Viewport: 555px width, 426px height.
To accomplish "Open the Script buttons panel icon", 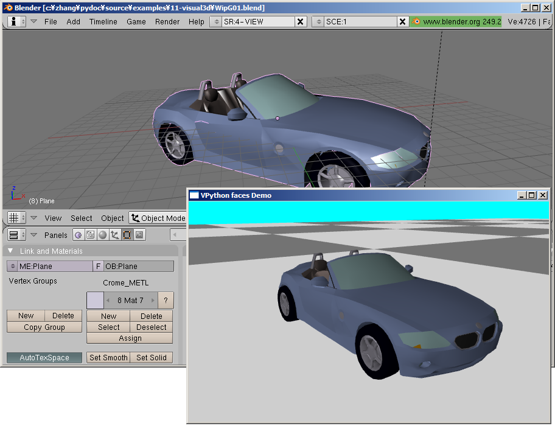I will click(90, 235).
